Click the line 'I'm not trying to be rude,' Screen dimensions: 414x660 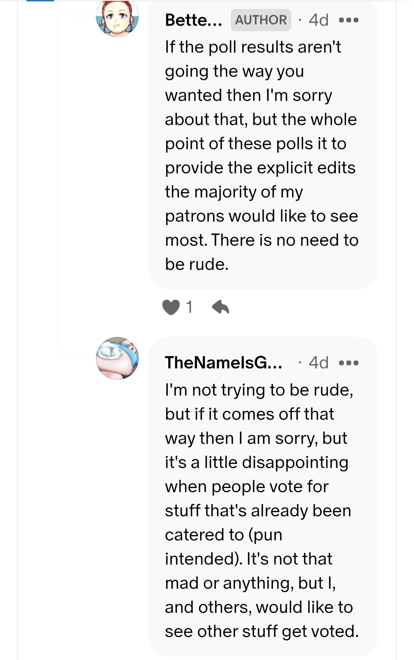coord(259,390)
